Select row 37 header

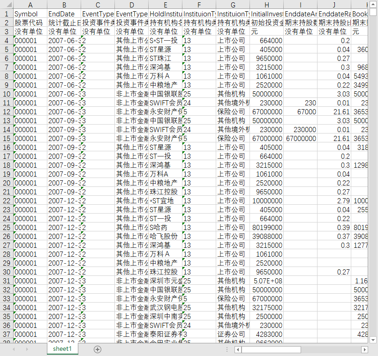(x=7, y=334)
